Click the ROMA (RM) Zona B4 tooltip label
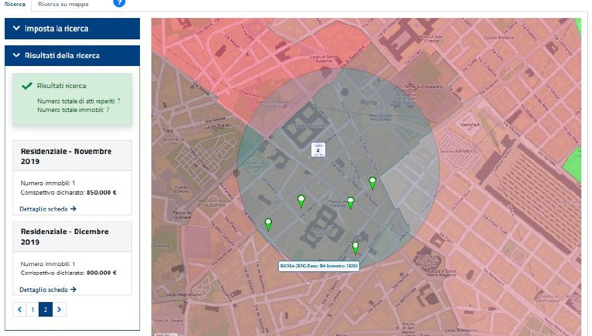Viewport: 592px width, 336px height. (319, 266)
